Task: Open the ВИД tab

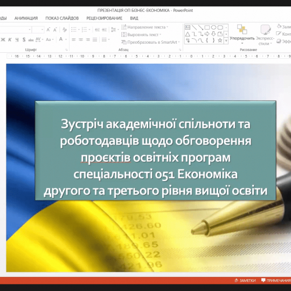Action: pos(134,18)
